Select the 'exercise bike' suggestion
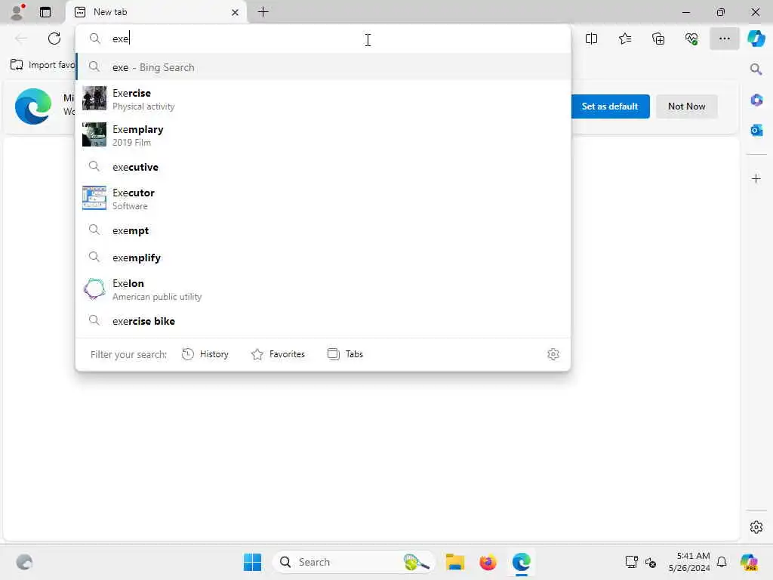 323,321
